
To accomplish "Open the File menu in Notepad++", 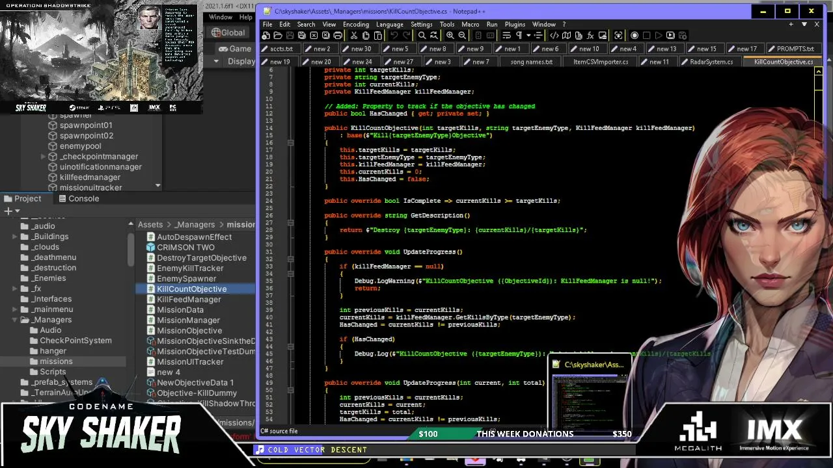I will point(267,25).
